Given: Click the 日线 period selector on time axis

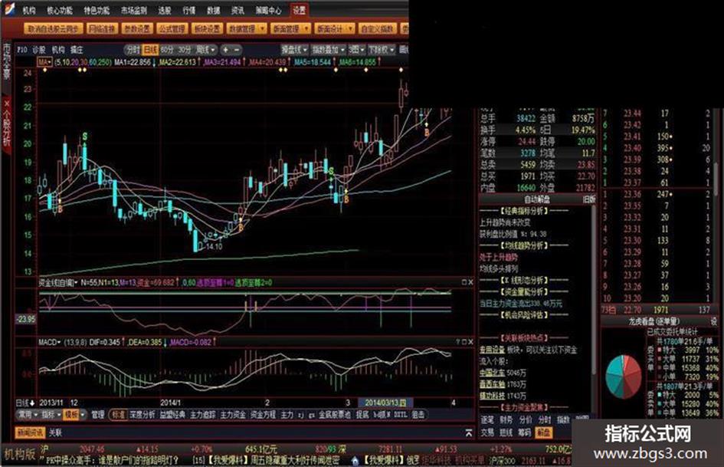Looking at the screenshot, I should tap(25, 403).
